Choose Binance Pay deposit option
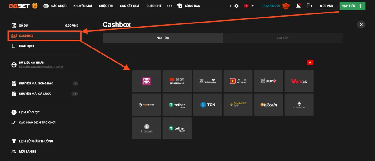This screenshot has height=161, width=375. [238, 105]
